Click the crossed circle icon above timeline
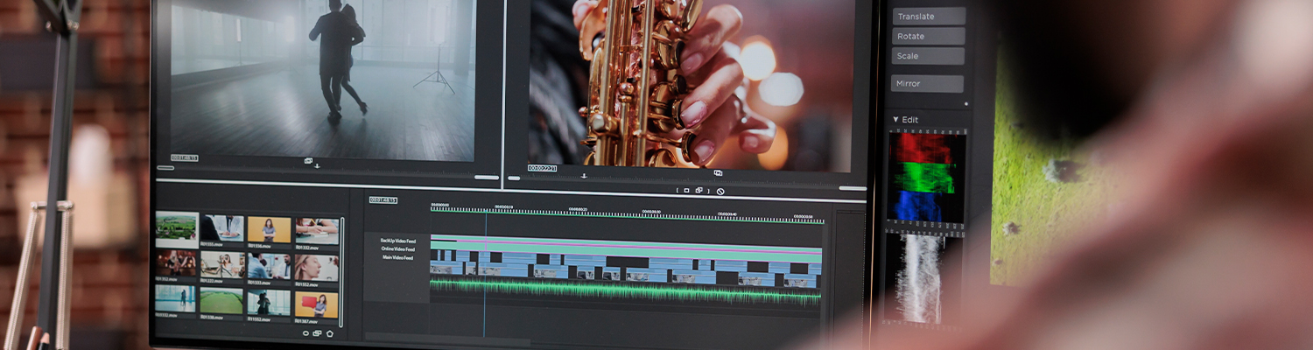This screenshot has height=350, width=1313. click(720, 191)
